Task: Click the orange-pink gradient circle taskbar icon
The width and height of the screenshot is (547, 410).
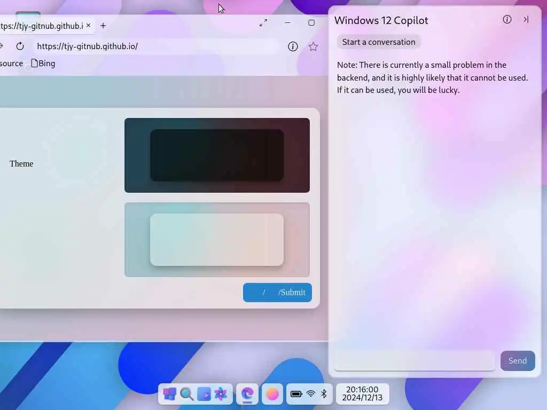Action: click(272, 394)
